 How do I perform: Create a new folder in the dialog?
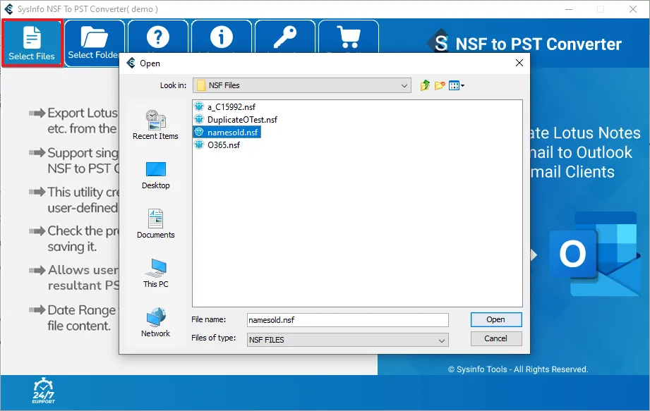[440, 85]
